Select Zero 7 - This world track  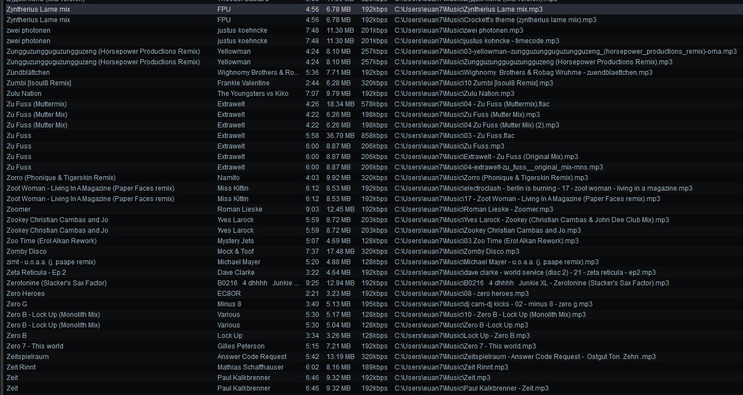pyautogui.click(x=35, y=346)
